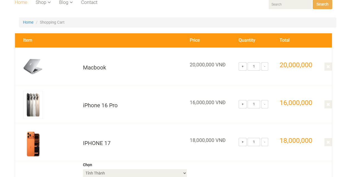Open the iPhone 16 Pro product image
This screenshot has height=177, width=352.
tap(33, 105)
